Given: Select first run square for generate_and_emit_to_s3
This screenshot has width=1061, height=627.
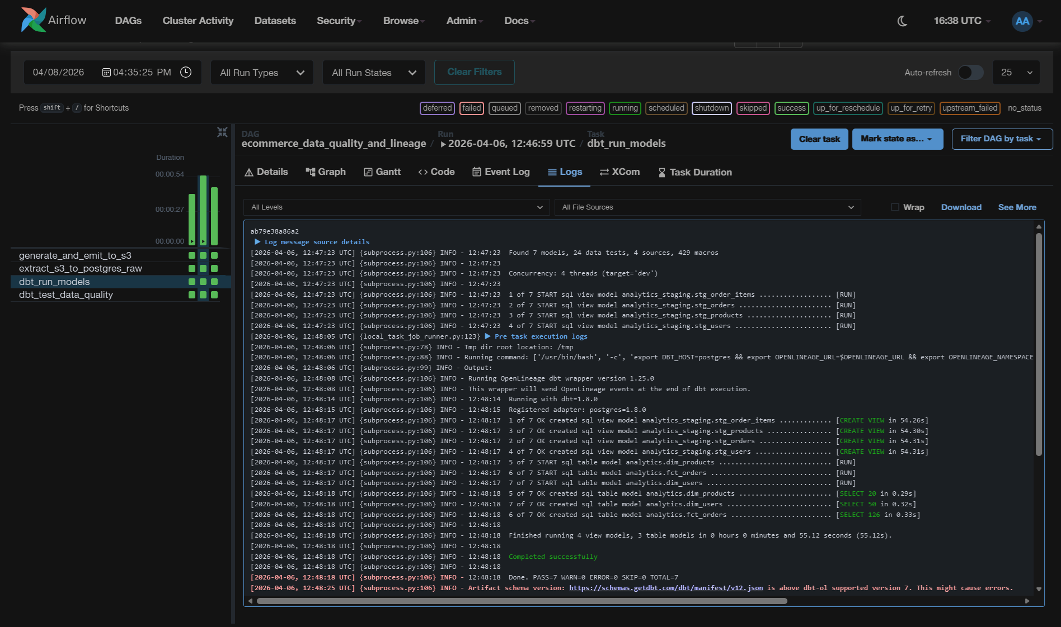Looking at the screenshot, I should tap(192, 255).
